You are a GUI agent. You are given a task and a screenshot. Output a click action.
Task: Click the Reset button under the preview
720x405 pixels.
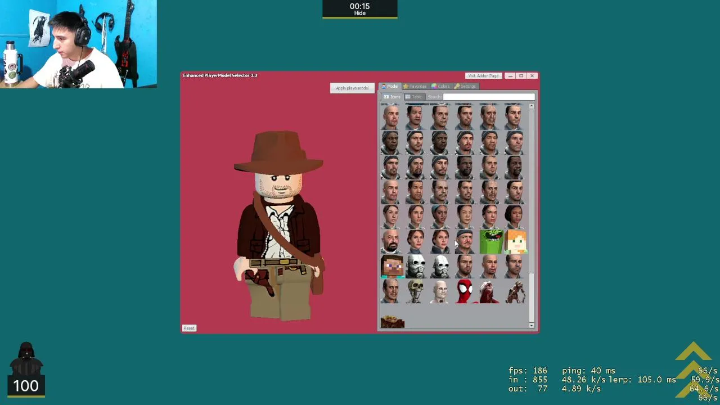(189, 328)
